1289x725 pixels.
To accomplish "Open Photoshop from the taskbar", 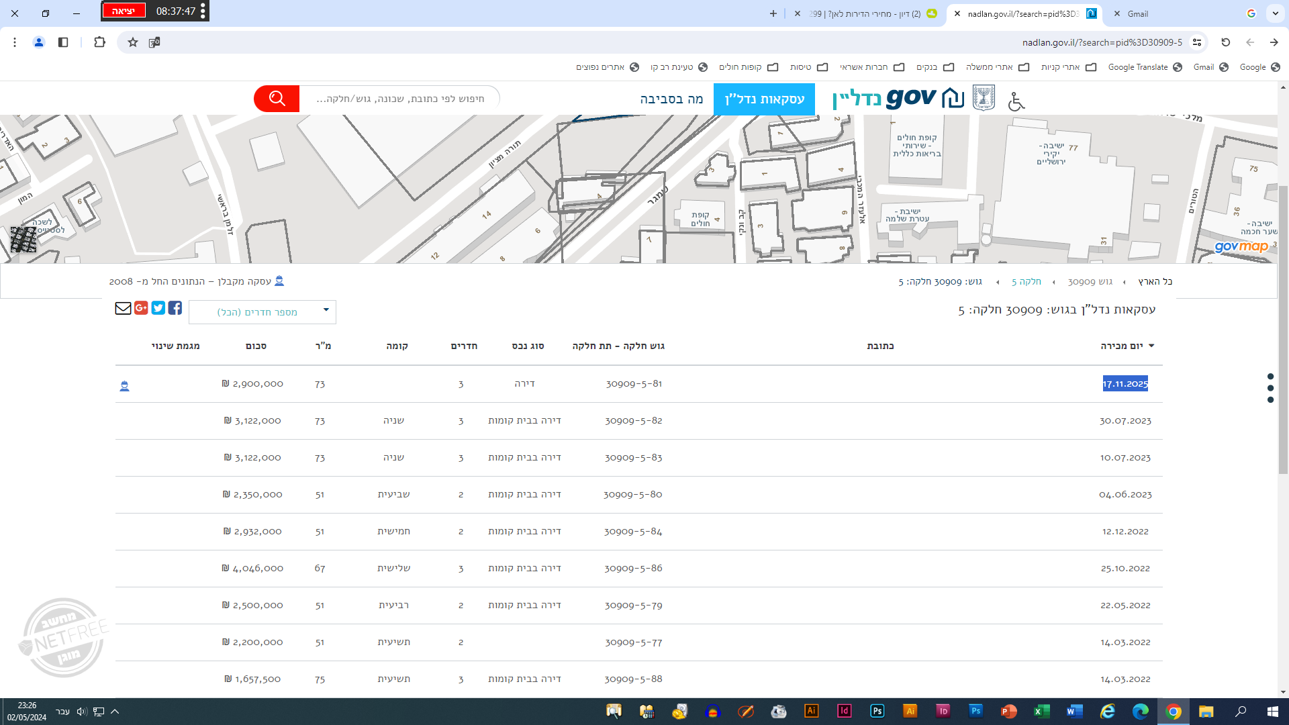I will pos(877,711).
